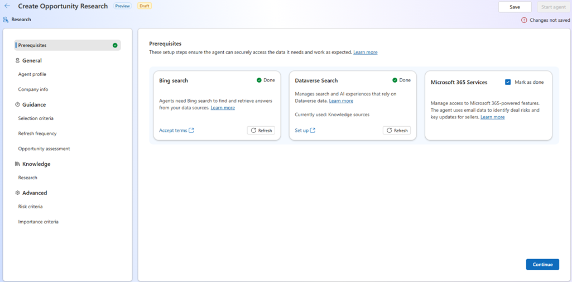Viewport: 572px width, 282px height.
Task: Click the external link icon by Set up
Action: coord(313,131)
